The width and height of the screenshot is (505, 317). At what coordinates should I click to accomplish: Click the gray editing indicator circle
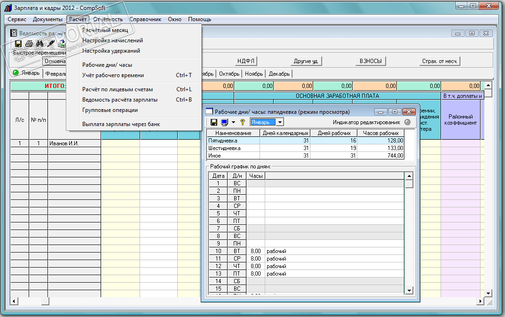tap(407, 122)
